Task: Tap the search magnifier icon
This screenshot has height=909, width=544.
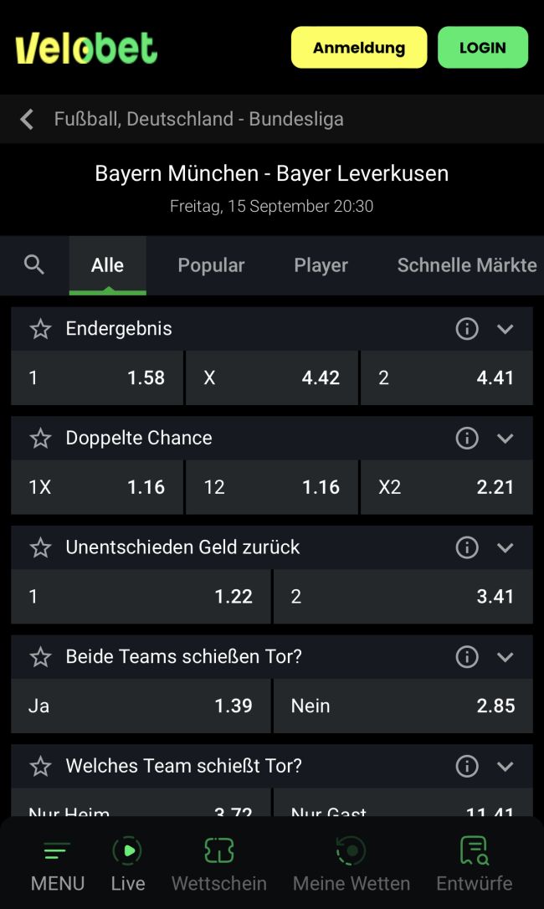Action: tap(34, 265)
